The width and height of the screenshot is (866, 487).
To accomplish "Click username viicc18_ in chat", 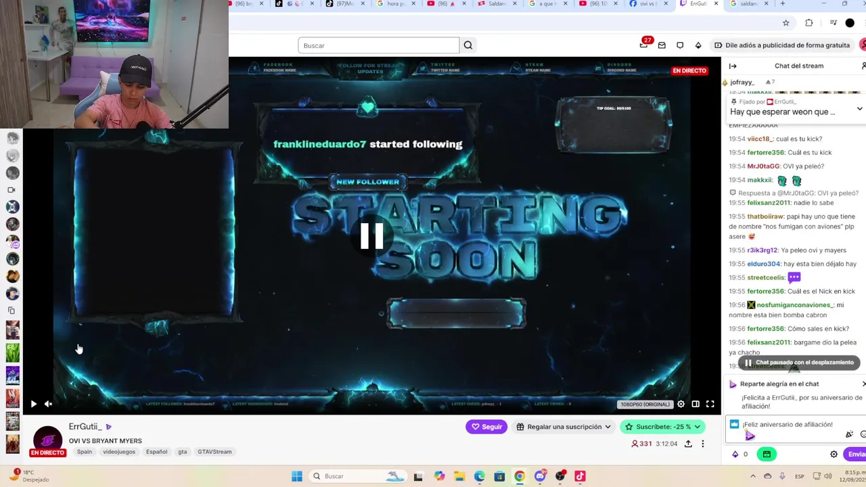I will pyautogui.click(x=761, y=139).
